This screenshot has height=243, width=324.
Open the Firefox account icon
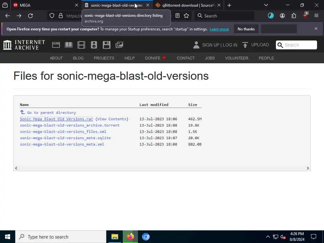282,16
